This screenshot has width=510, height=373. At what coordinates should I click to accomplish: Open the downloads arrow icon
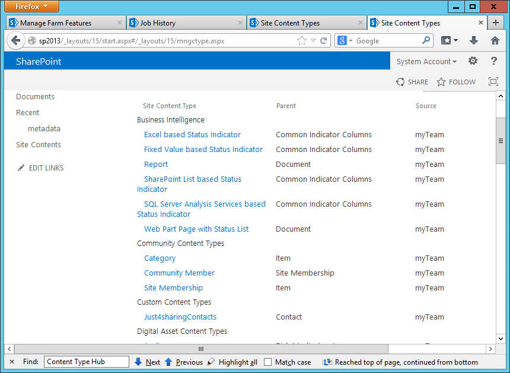pyautogui.click(x=474, y=40)
